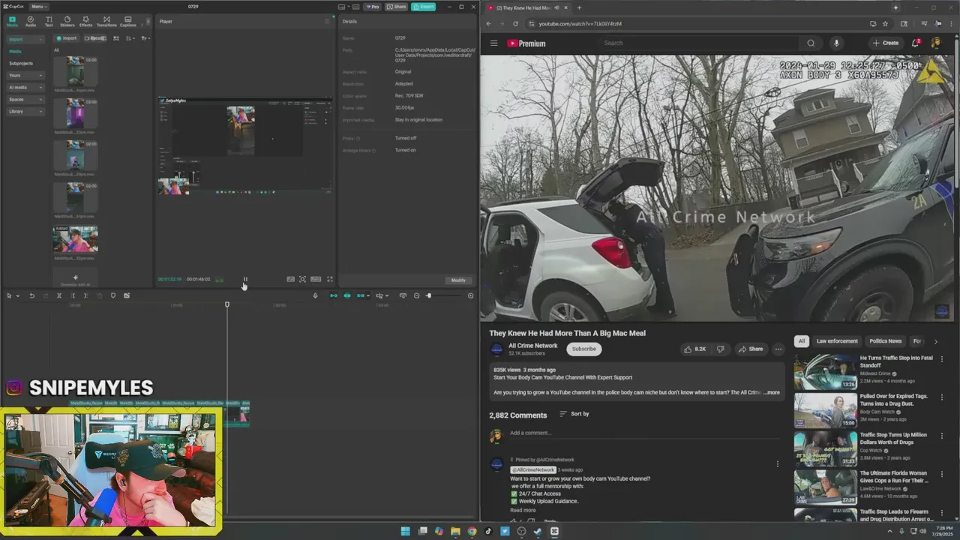Screen dimensions: 960x540
Task: Click the YouTube Create button
Action: tap(886, 43)
